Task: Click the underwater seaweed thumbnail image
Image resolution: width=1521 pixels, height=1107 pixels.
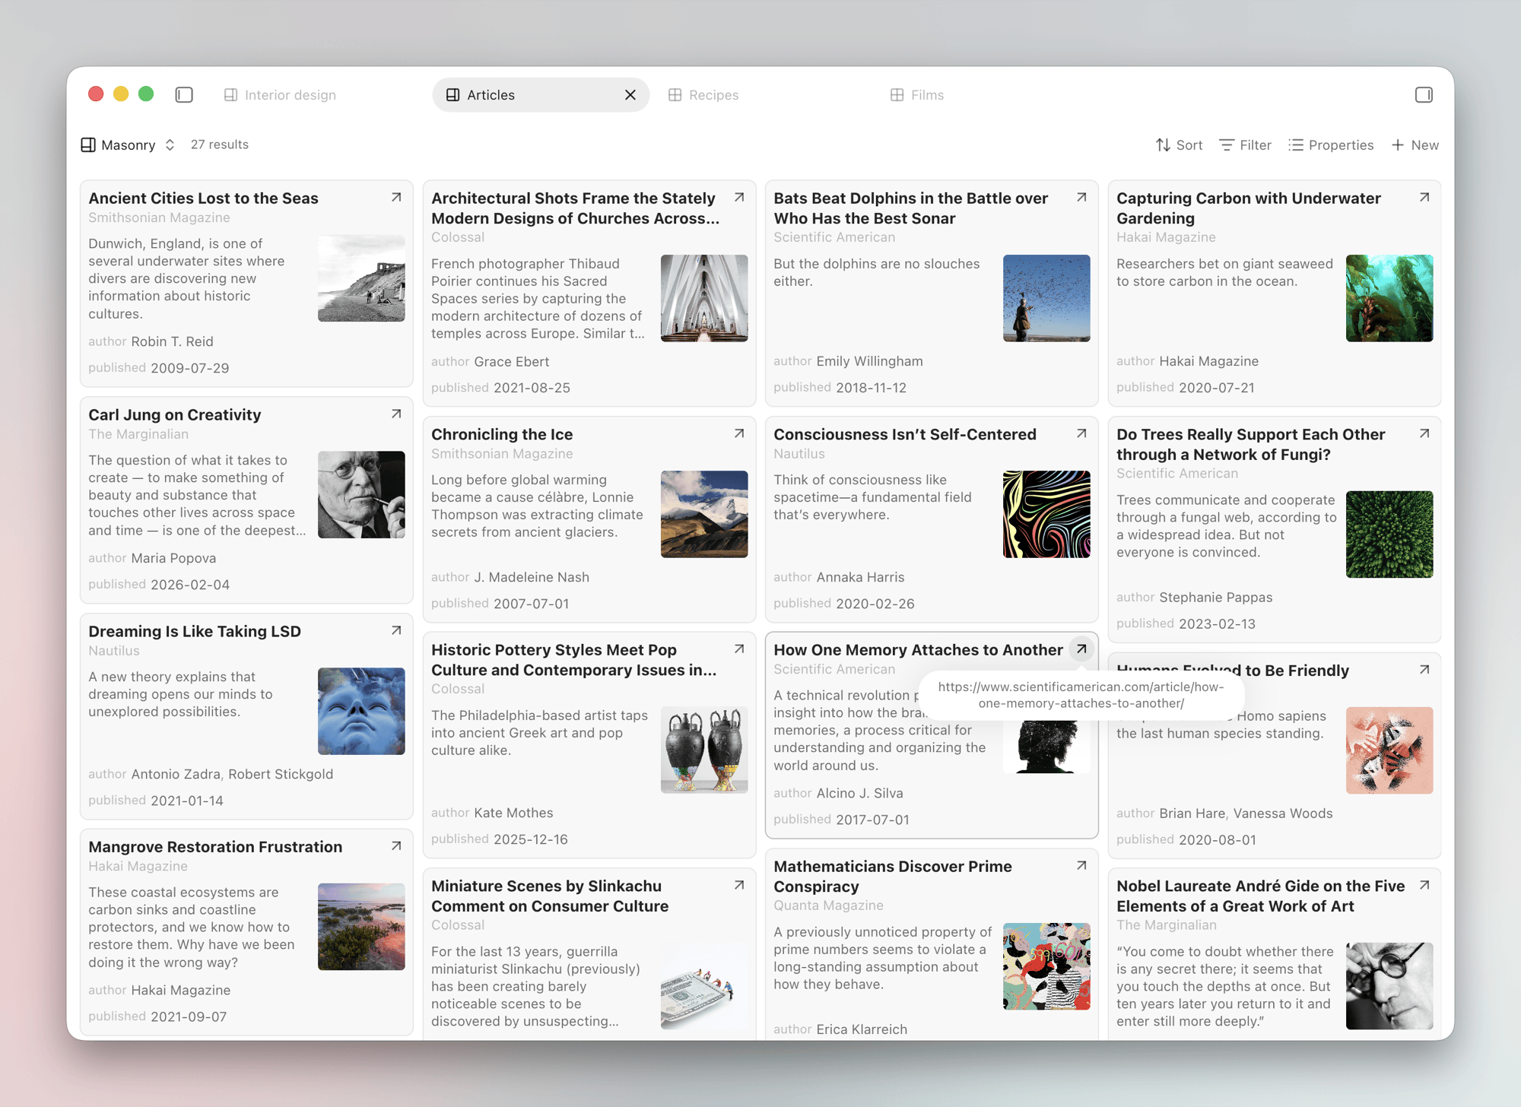Action: [1389, 298]
